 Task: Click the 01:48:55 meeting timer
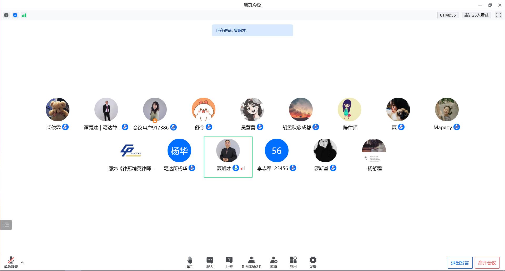click(448, 15)
